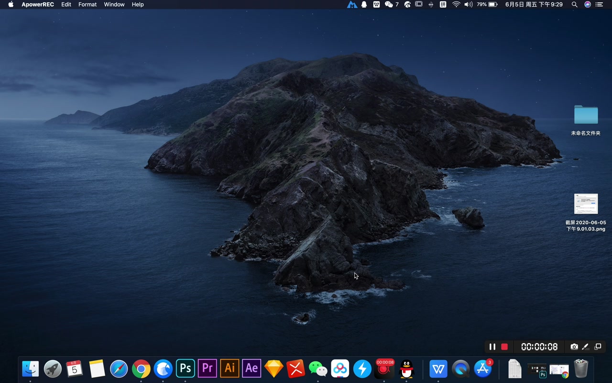Open Calendar in the Dock
This screenshot has width=612, height=383.
(75, 369)
